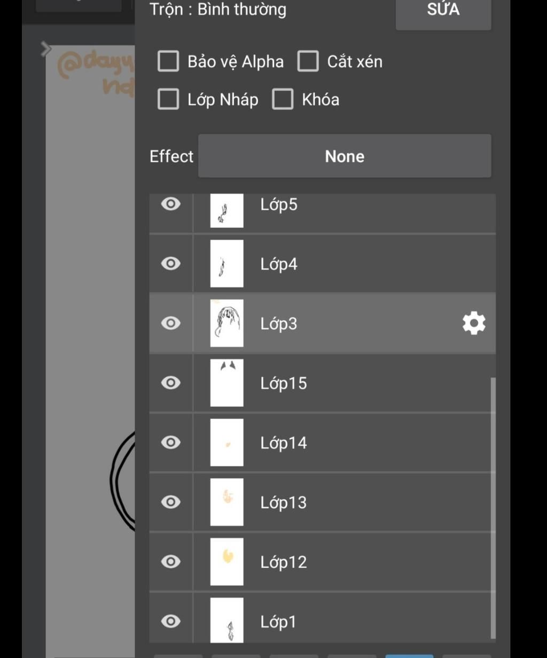Enable the Cắt xén checkbox
This screenshot has width=547, height=658.
click(308, 61)
